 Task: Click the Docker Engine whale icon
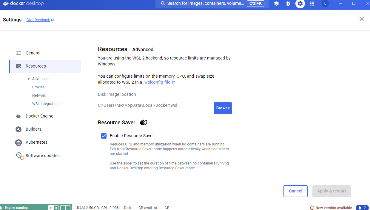[18, 116]
